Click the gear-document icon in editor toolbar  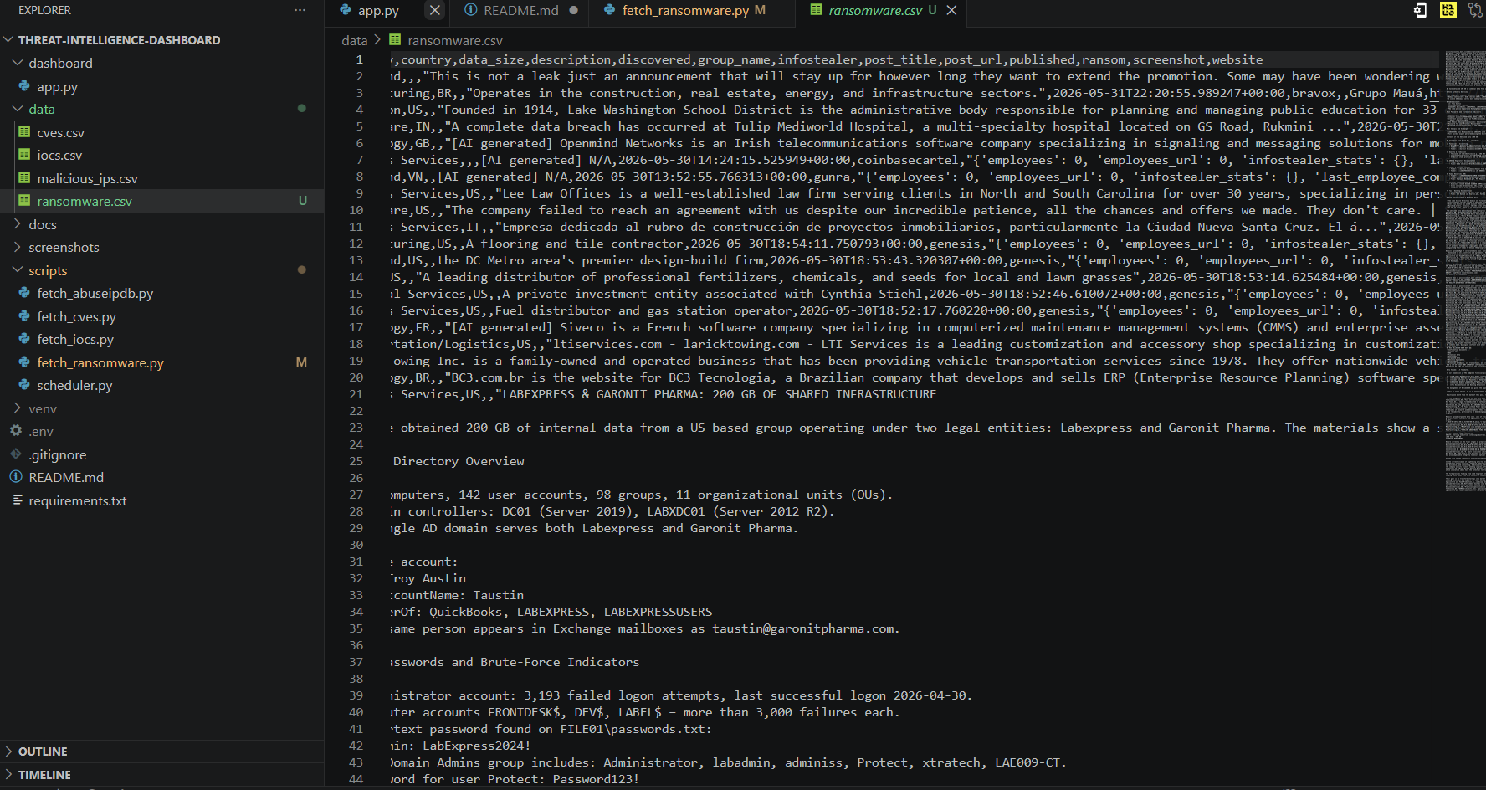coord(1420,10)
